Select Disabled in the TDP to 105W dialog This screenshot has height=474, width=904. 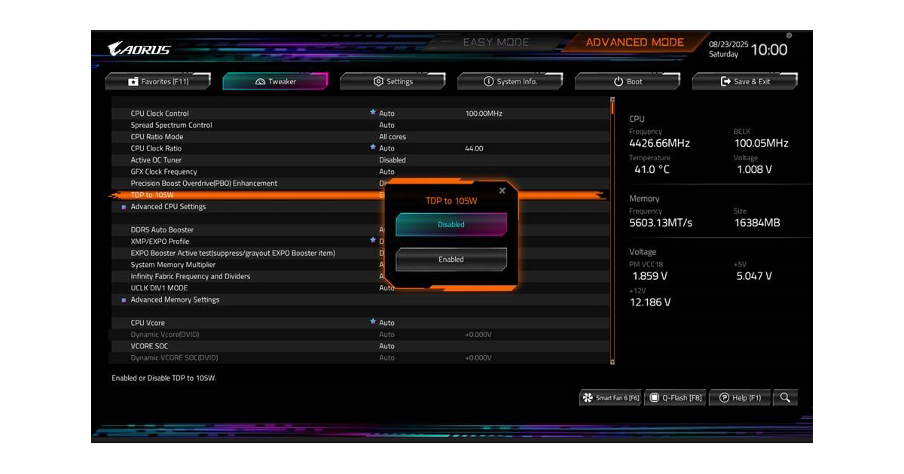coord(450,223)
